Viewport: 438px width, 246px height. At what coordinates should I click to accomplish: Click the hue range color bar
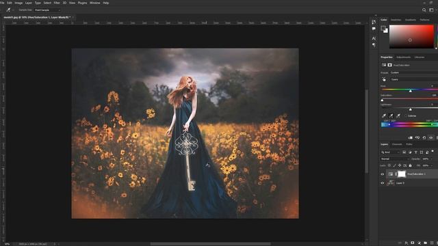(x=409, y=124)
